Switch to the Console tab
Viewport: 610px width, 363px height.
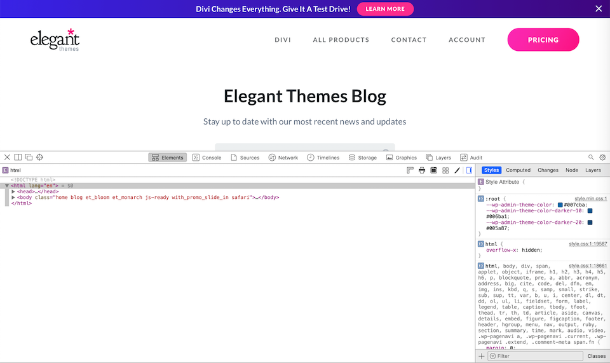click(x=207, y=158)
